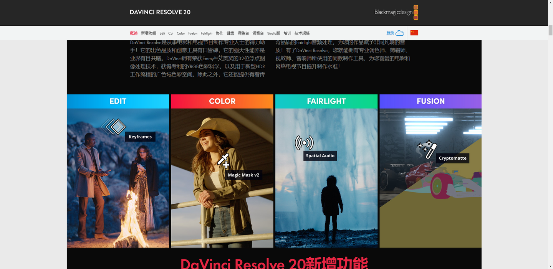Click the Spatial Audio broadcast icon
The image size is (553, 269).
[x=304, y=143]
